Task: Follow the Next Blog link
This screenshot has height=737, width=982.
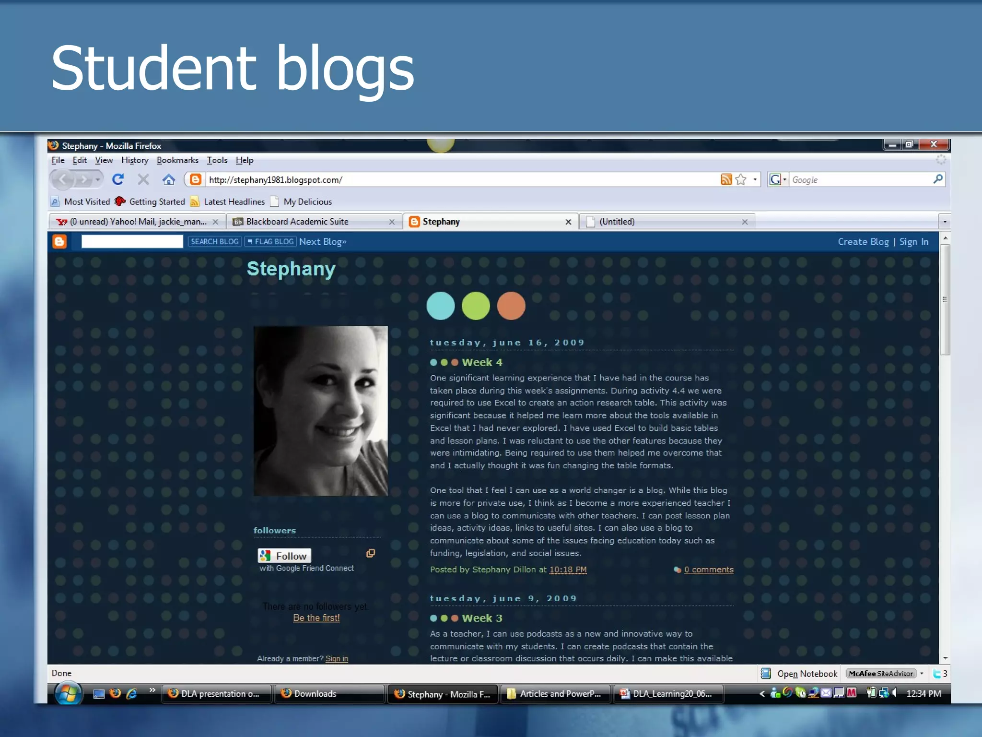Action: (x=323, y=241)
